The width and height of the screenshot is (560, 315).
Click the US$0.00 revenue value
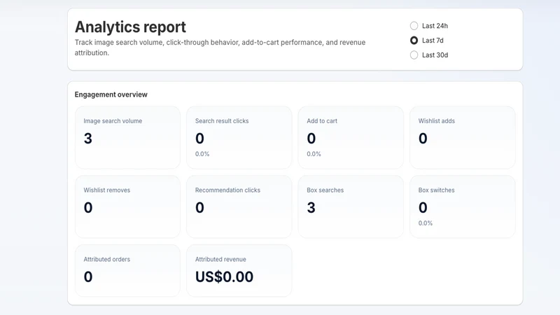click(x=224, y=276)
